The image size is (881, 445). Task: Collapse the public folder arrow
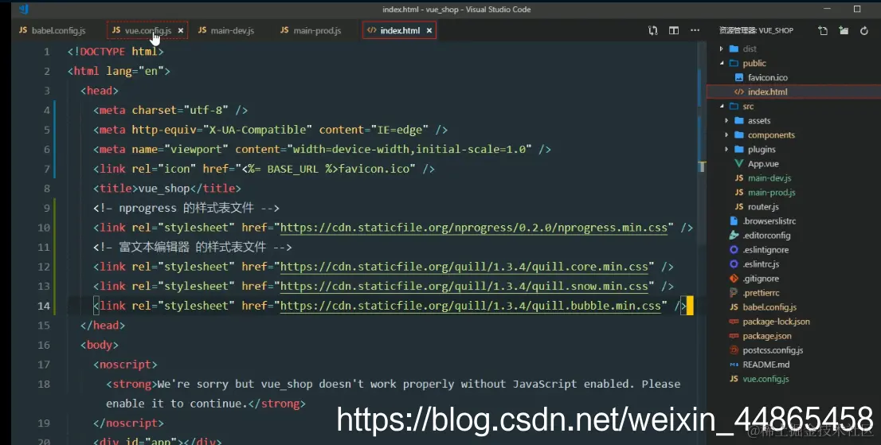click(x=722, y=64)
